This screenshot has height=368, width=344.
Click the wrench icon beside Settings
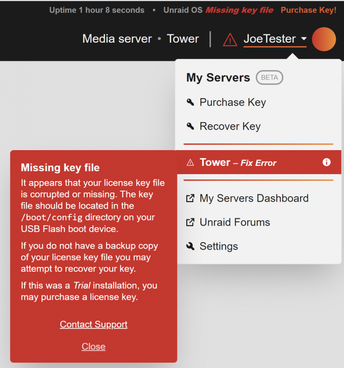point(190,246)
